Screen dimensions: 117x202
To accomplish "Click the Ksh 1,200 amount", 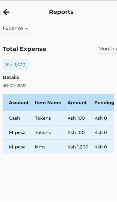I will pyautogui.click(x=78, y=147).
